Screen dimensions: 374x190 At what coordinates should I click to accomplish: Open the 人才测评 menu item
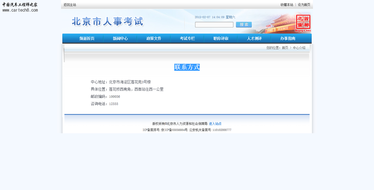[x=254, y=39]
